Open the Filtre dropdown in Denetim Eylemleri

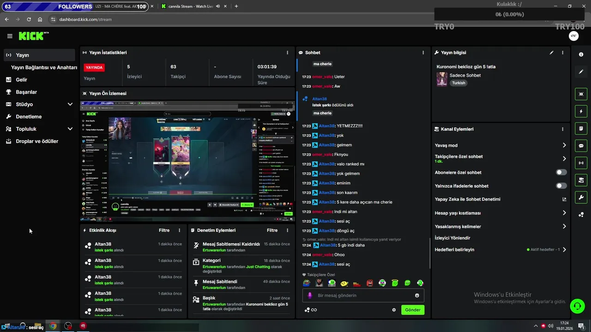(272, 230)
